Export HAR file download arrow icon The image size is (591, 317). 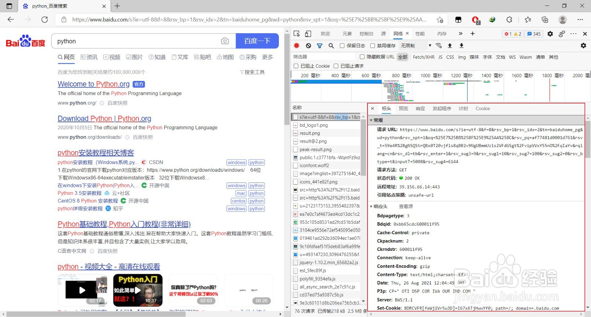461,45
